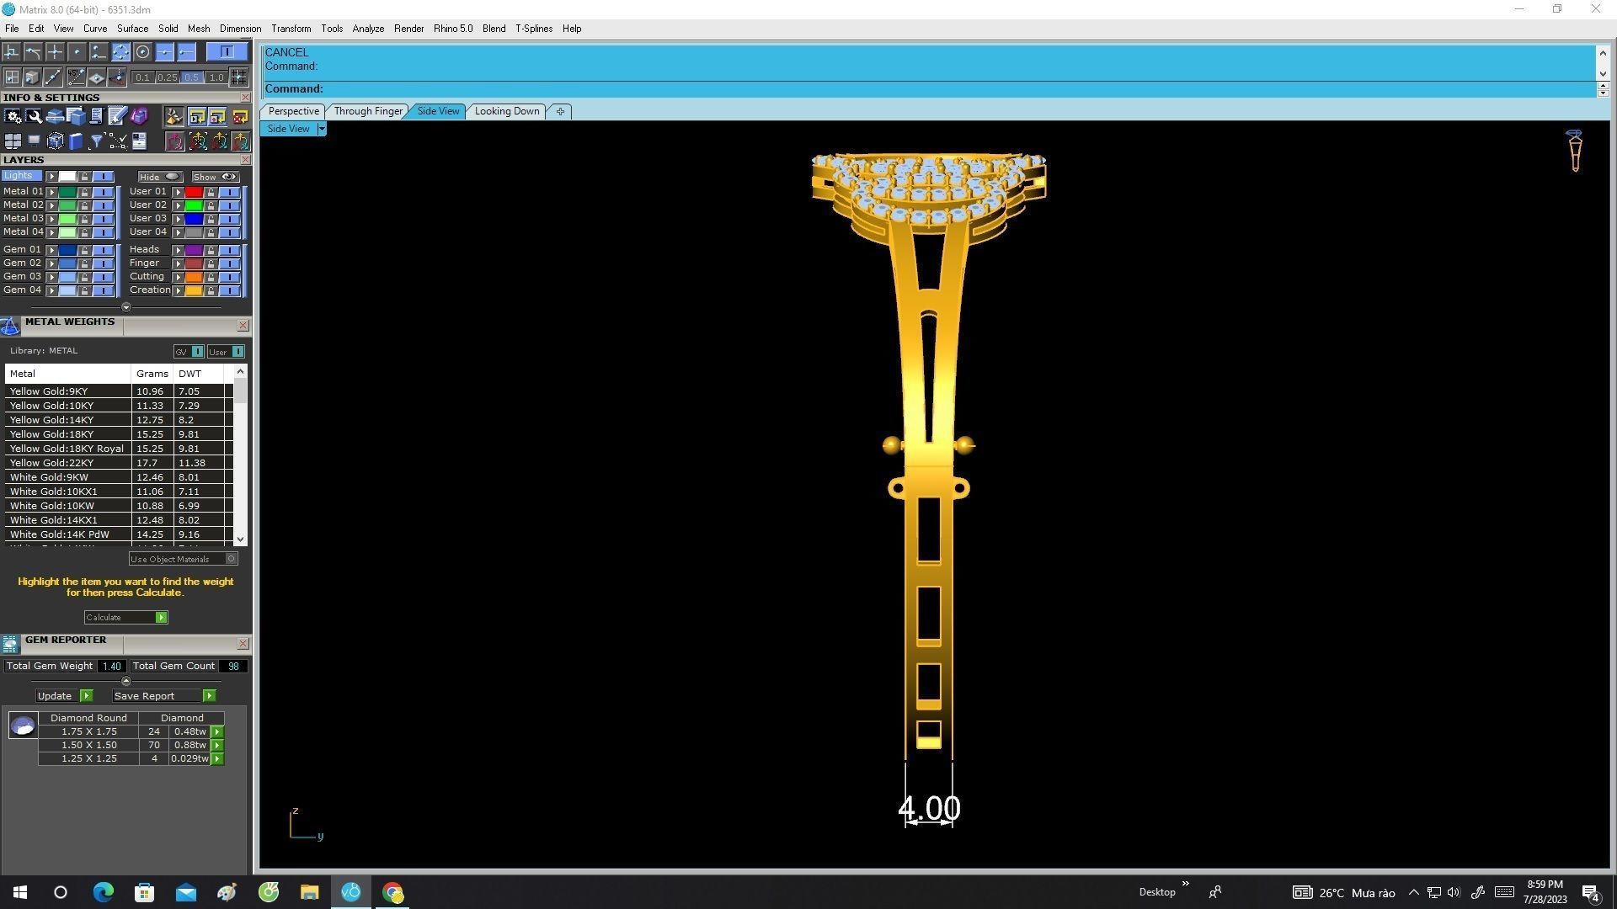The height and width of the screenshot is (909, 1617).
Task: Select the center snap icon
Action: tap(143, 52)
